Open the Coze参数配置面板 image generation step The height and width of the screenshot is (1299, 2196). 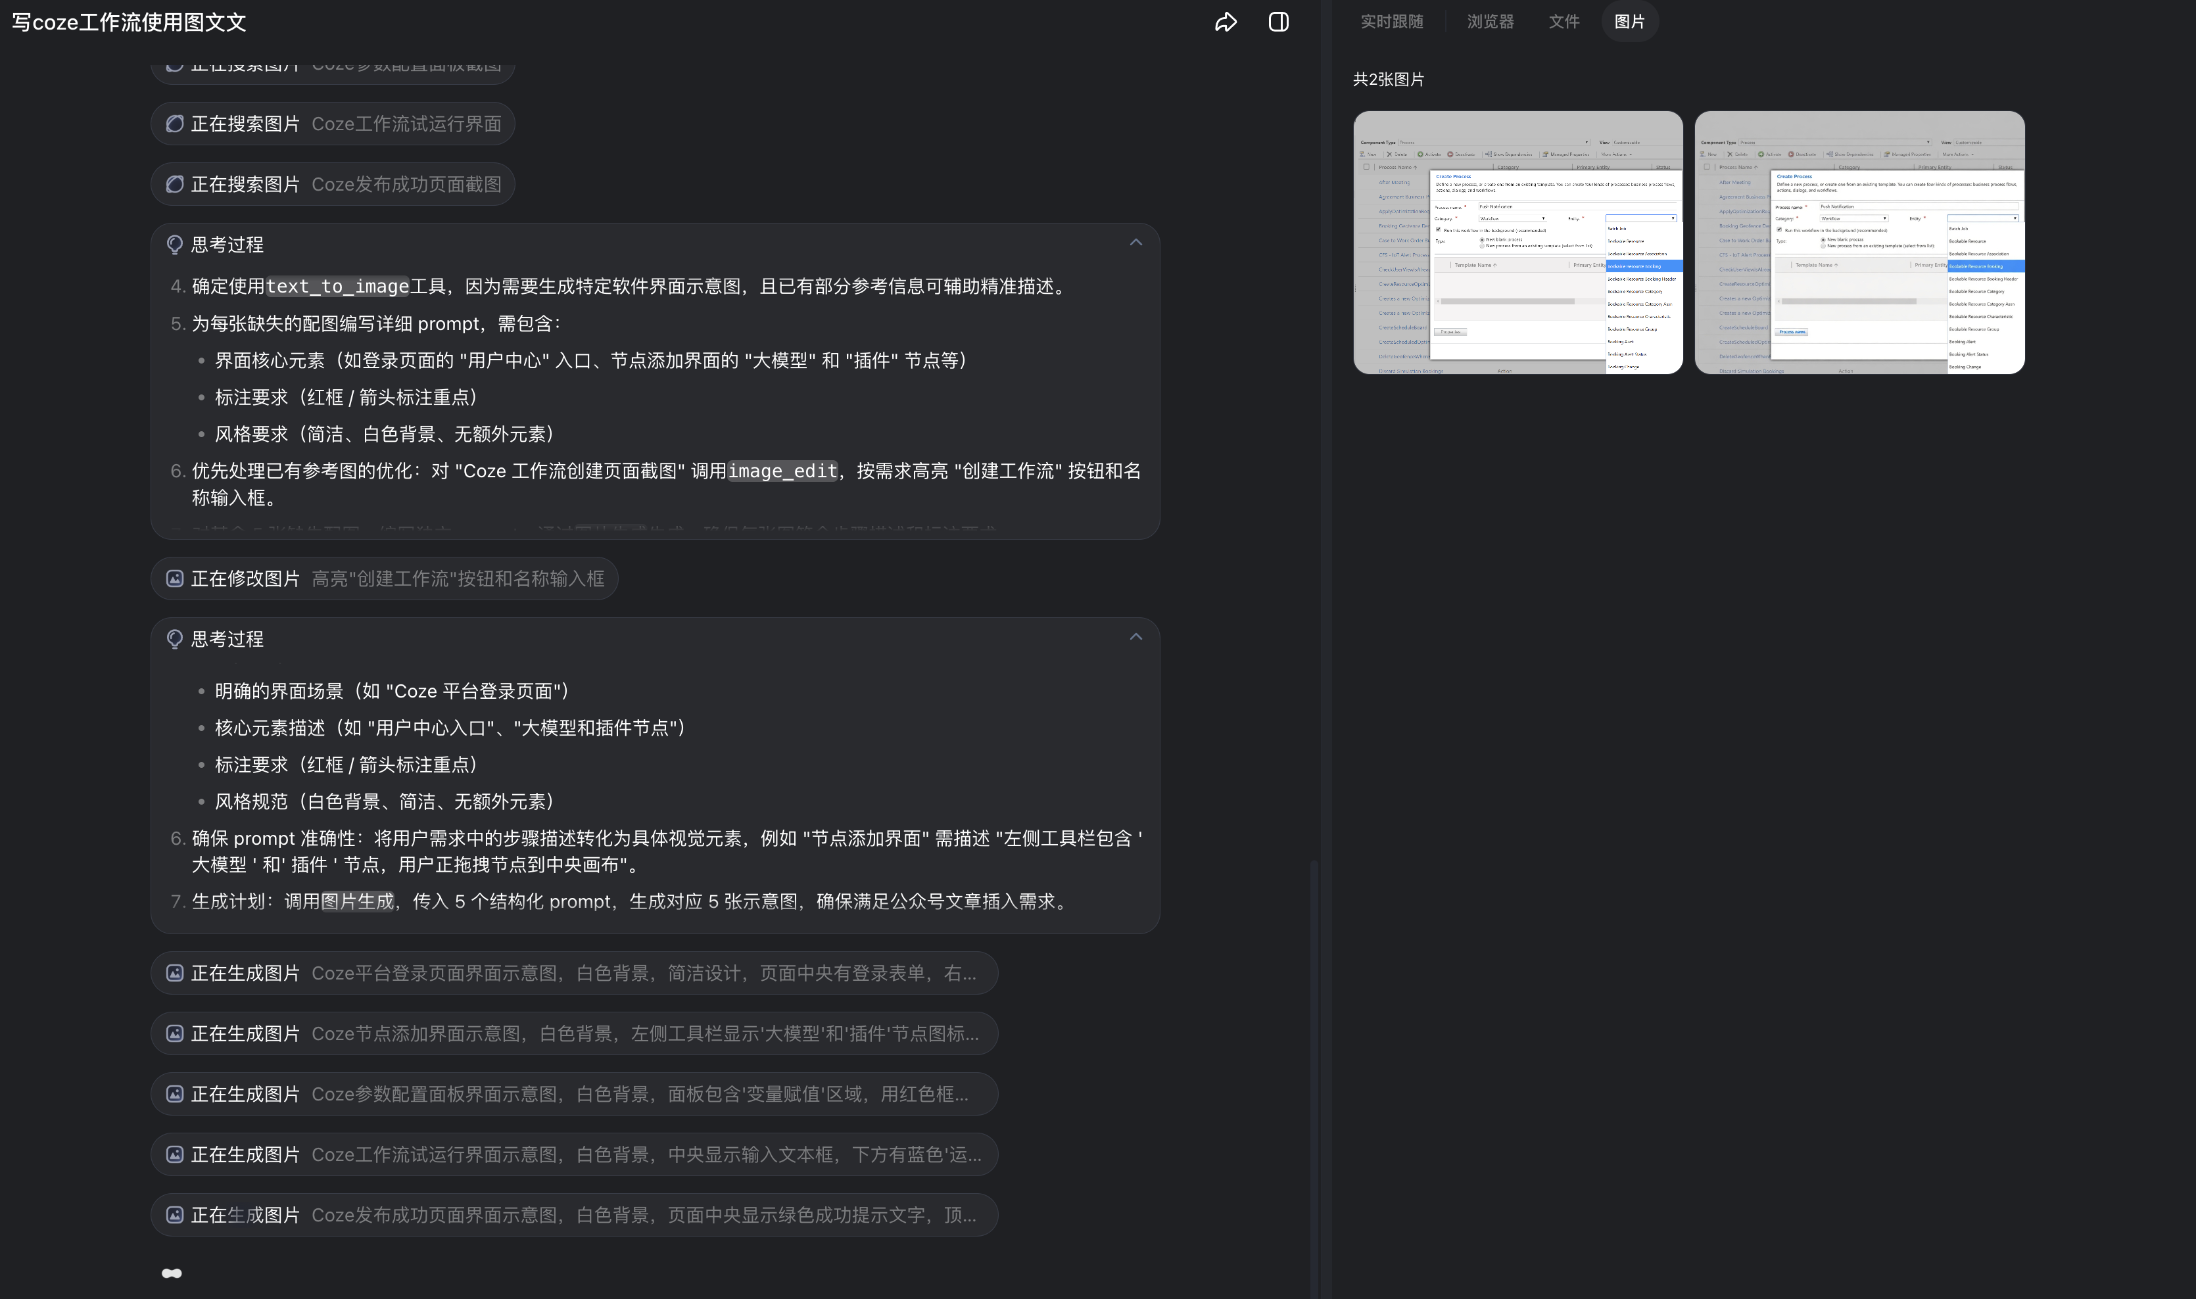pyautogui.click(x=573, y=1094)
